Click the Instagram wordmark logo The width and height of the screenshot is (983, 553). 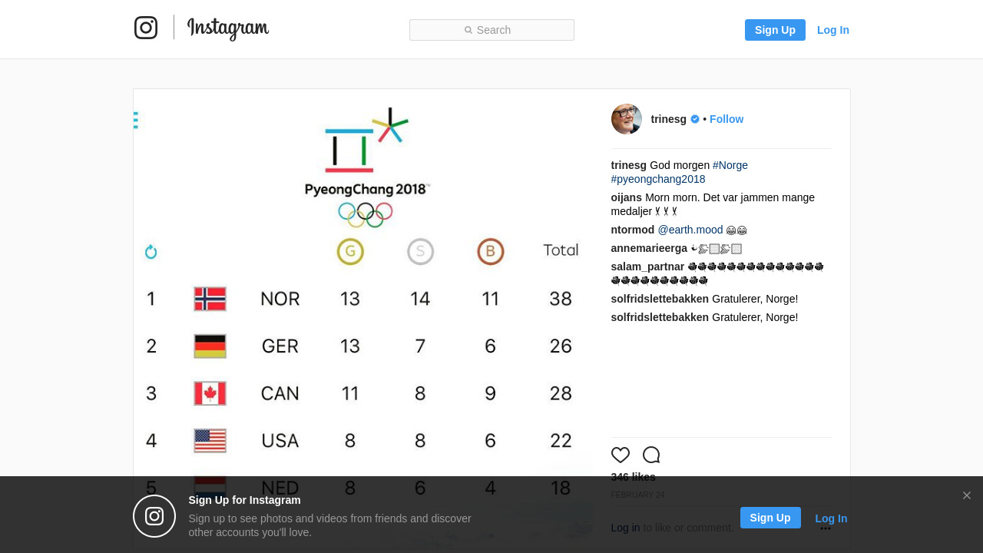click(228, 29)
